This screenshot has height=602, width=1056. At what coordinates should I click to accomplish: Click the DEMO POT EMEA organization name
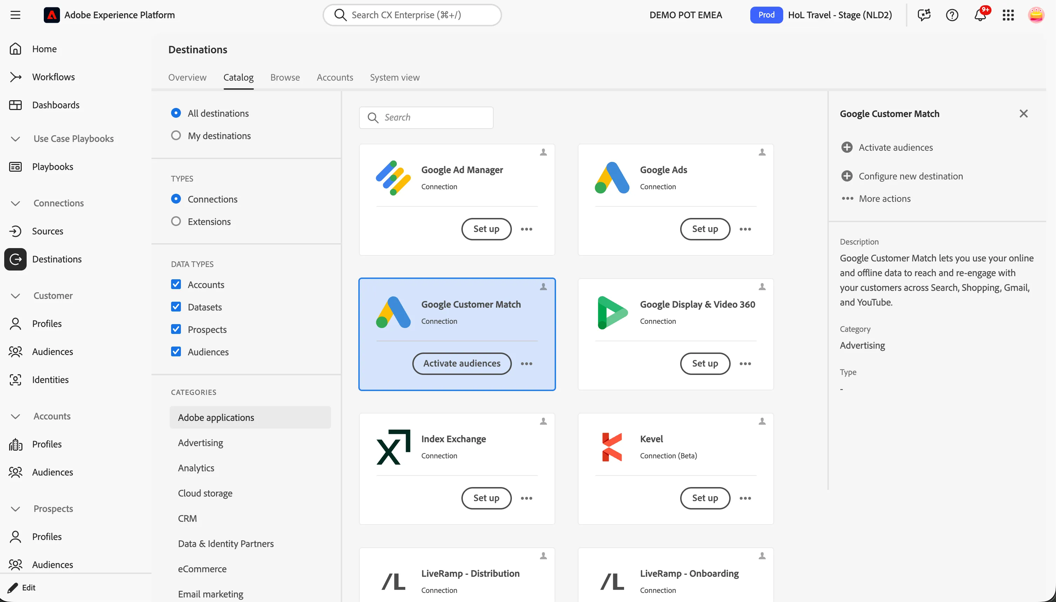tap(685, 15)
